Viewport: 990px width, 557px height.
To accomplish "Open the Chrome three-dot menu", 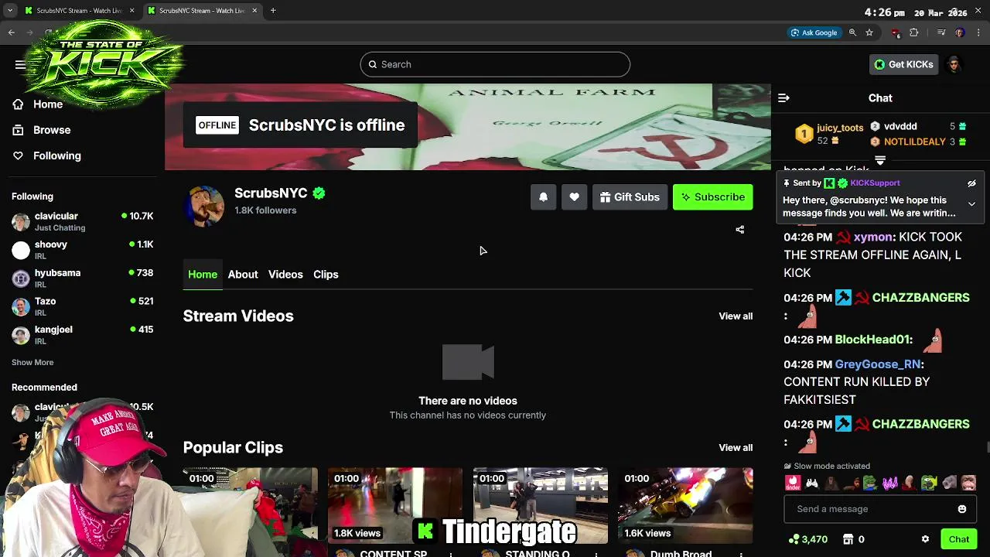I will 979,32.
